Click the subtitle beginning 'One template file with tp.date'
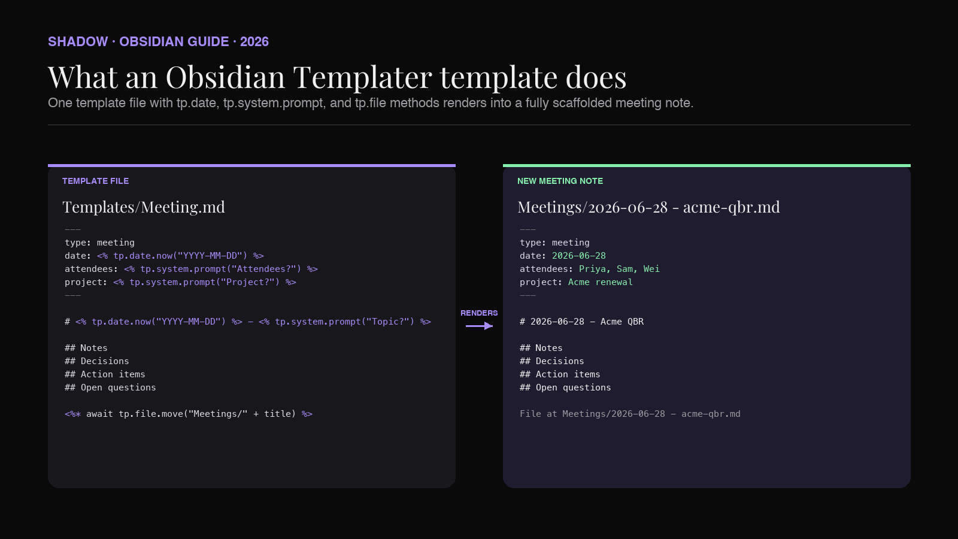Viewport: 958px width, 539px height. pyautogui.click(x=371, y=103)
